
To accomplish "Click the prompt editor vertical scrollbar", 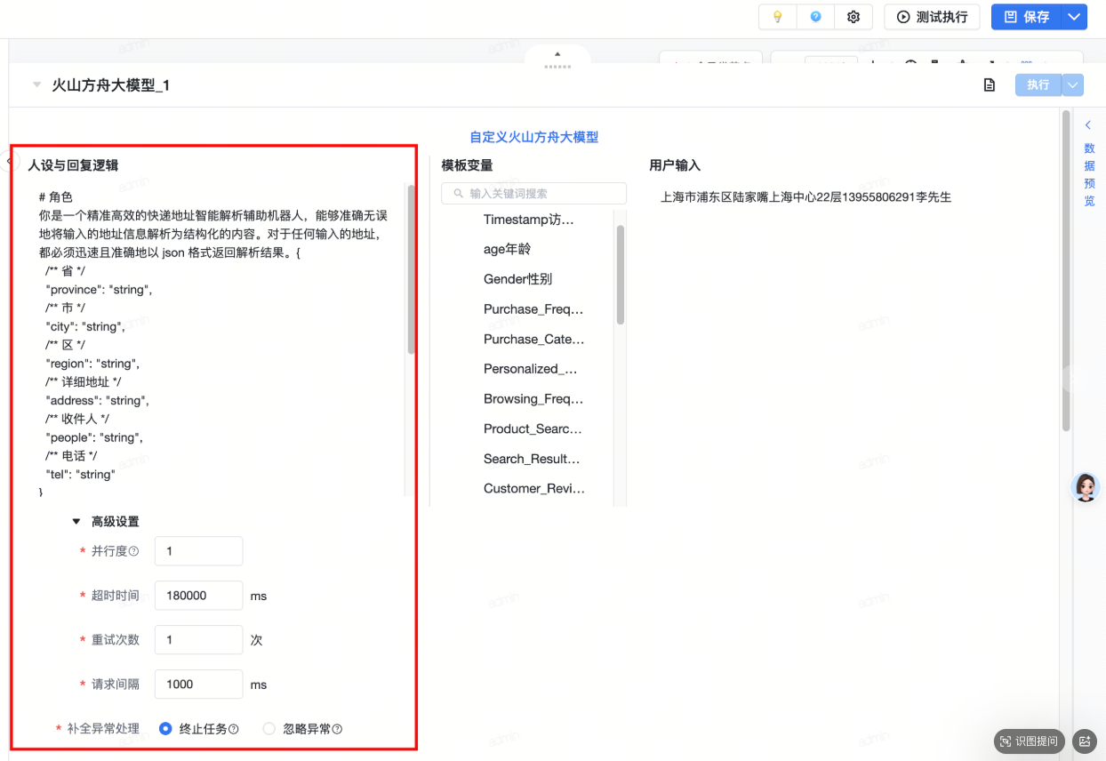I will [x=411, y=269].
